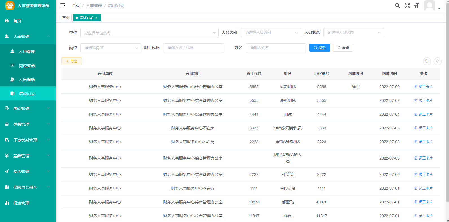Screen dimensions: 449x222
Task: Click the blue 搜索 button
Action: pyautogui.click(x=319, y=48)
